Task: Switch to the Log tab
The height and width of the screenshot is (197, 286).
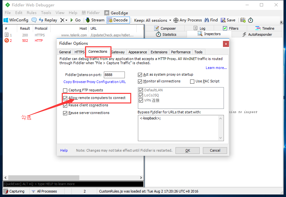Action: pos(199,28)
